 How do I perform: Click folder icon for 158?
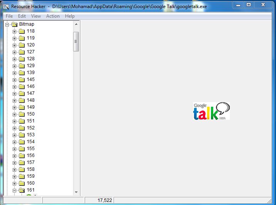[x=22, y=170]
